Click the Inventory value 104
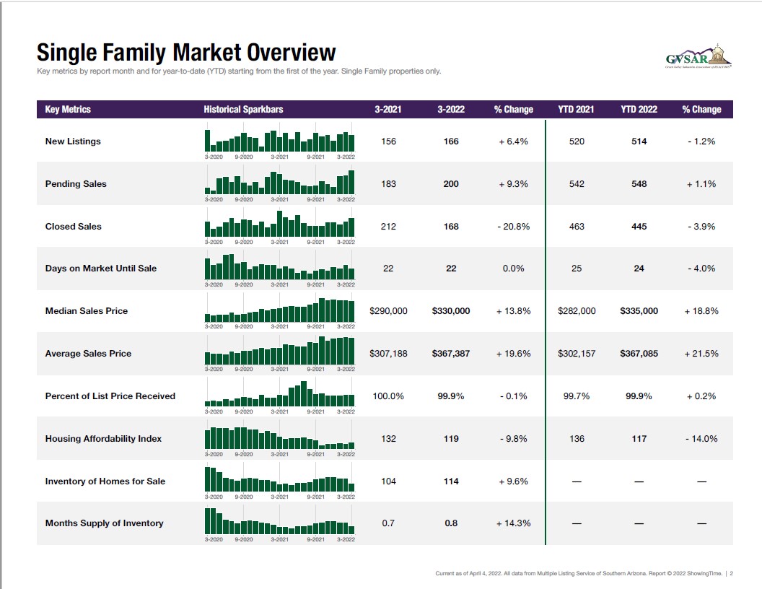Screen dimensions: 762x589 coord(388,481)
